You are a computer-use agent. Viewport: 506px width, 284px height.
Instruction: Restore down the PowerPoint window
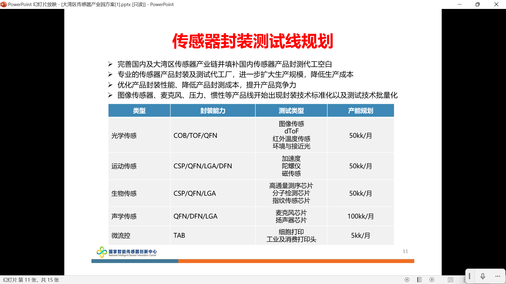point(478,4)
